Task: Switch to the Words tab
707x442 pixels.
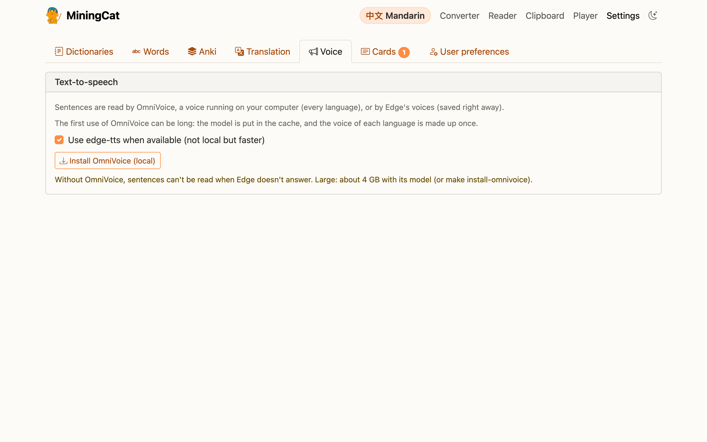Action: coord(151,51)
